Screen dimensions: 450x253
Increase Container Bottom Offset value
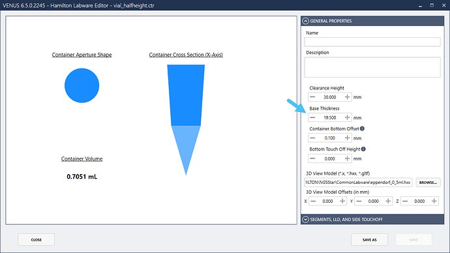point(347,138)
